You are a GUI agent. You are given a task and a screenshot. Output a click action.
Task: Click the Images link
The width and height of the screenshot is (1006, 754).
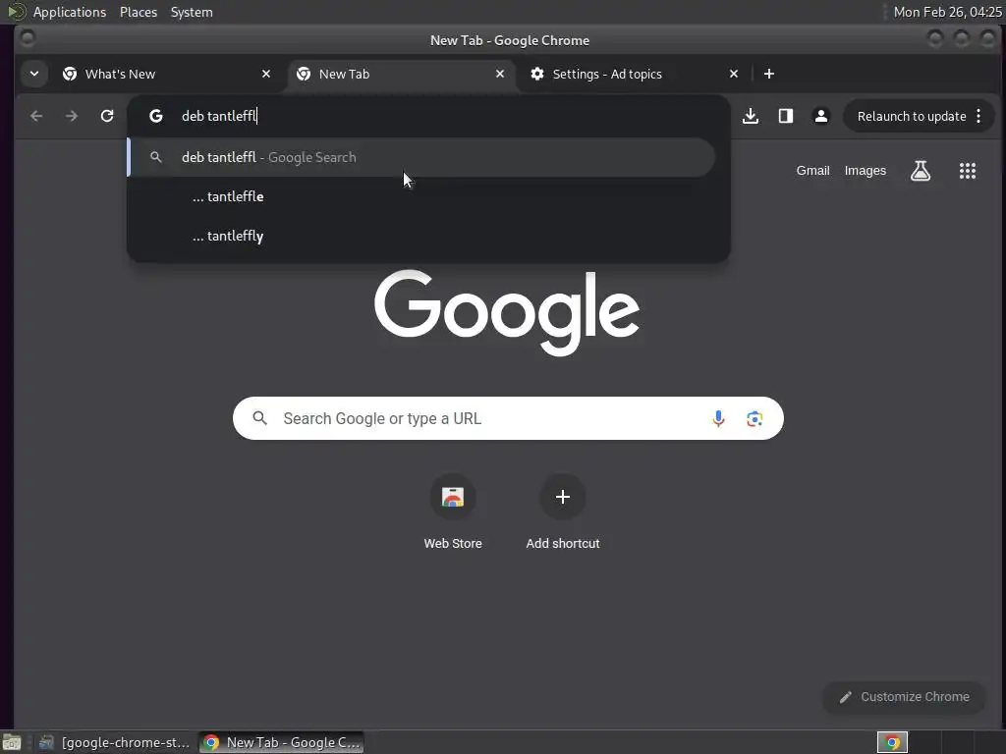pyautogui.click(x=865, y=171)
